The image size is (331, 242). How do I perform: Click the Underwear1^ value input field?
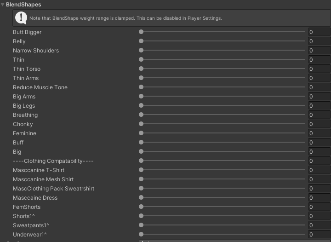pos(319,235)
